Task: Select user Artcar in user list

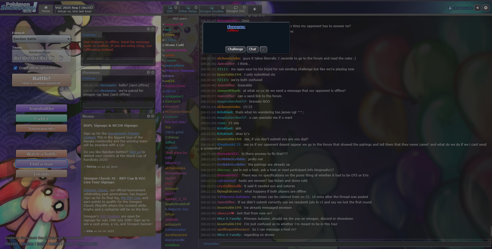Action: tap(170, 214)
